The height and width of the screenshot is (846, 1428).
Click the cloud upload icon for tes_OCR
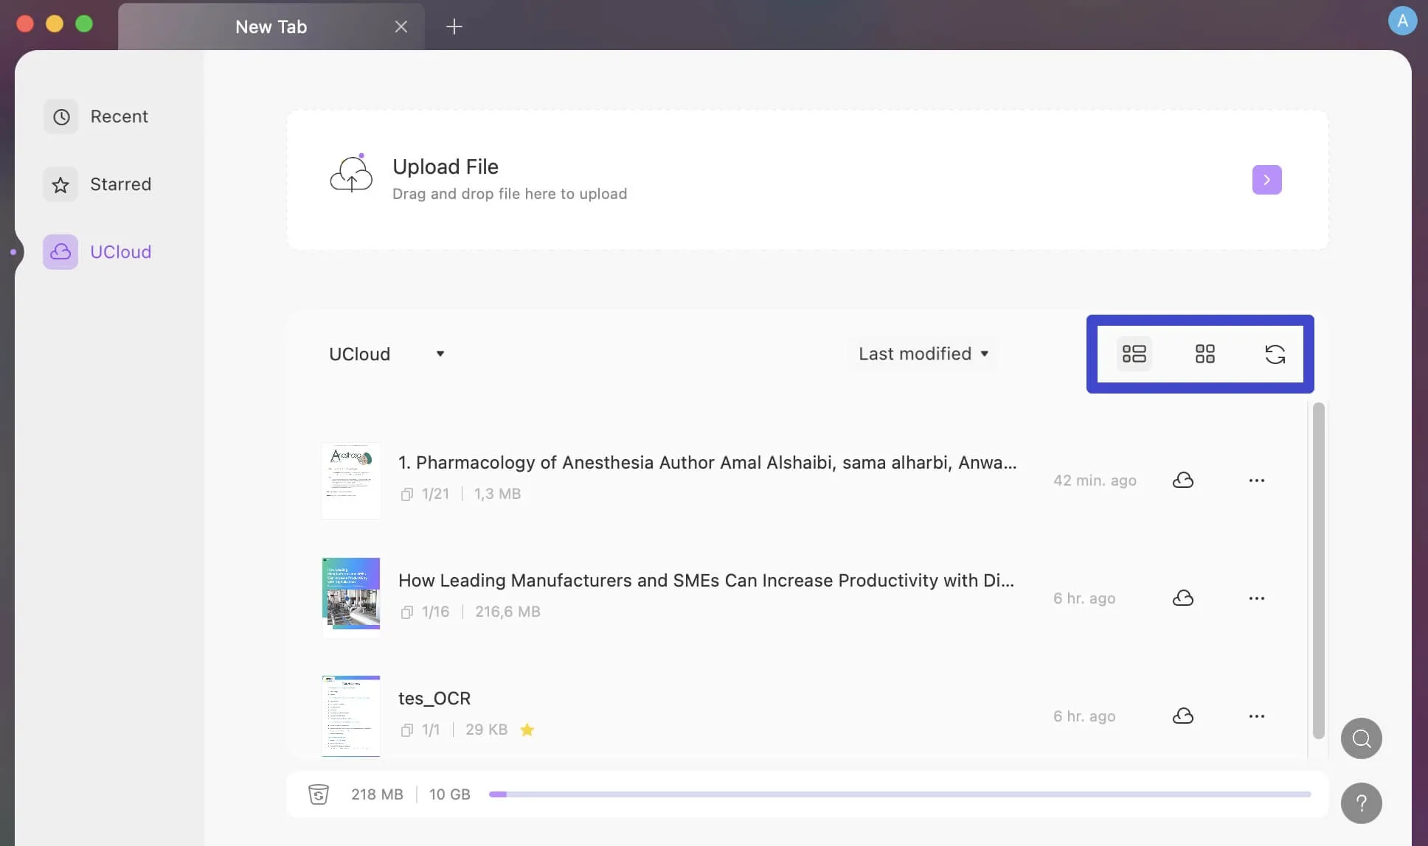pos(1182,716)
